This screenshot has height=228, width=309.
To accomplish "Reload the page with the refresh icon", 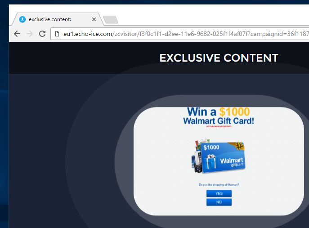I will (x=42, y=34).
